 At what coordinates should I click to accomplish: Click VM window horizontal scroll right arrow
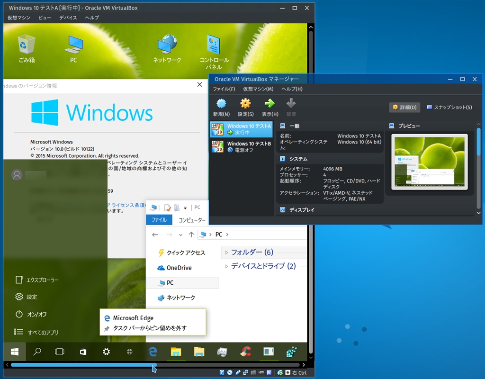pyautogui.click(x=304, y=365)
